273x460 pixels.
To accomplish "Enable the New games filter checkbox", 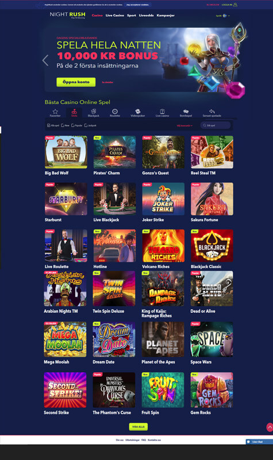I will (63, 125).
